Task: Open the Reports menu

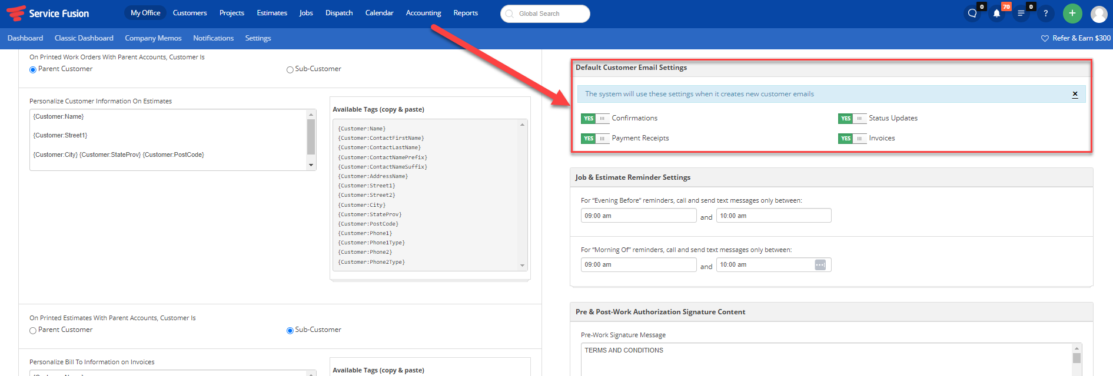Action: pyautogui.click(x=466, y=13)
